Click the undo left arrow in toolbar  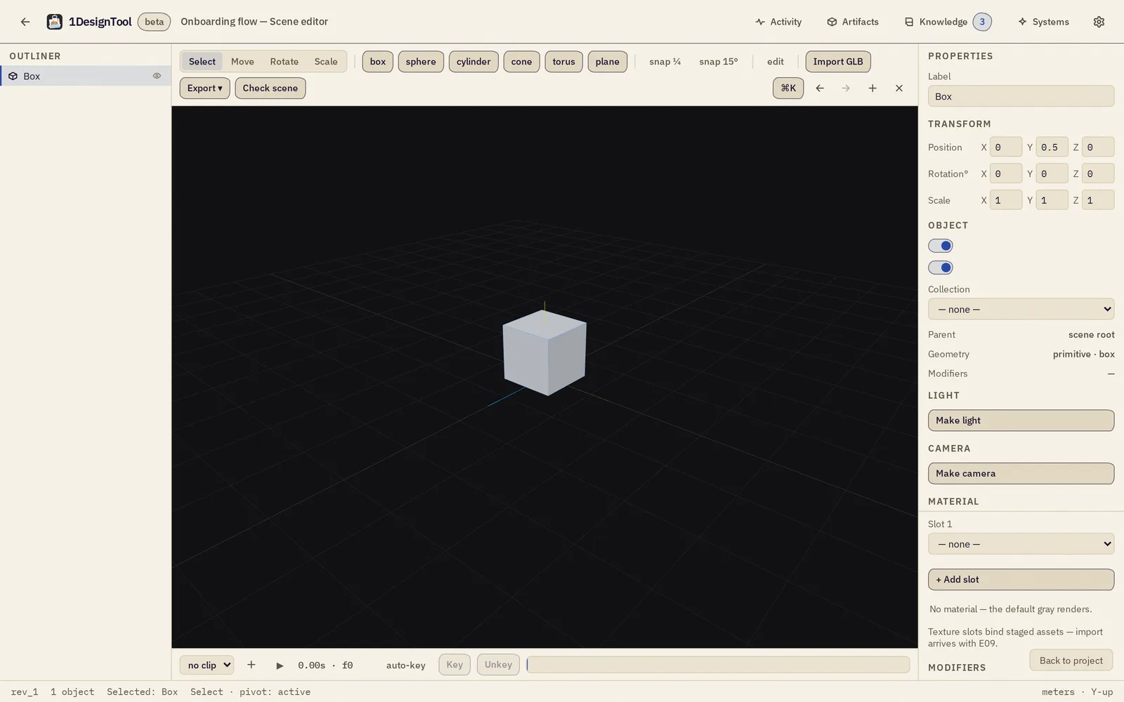820,88
